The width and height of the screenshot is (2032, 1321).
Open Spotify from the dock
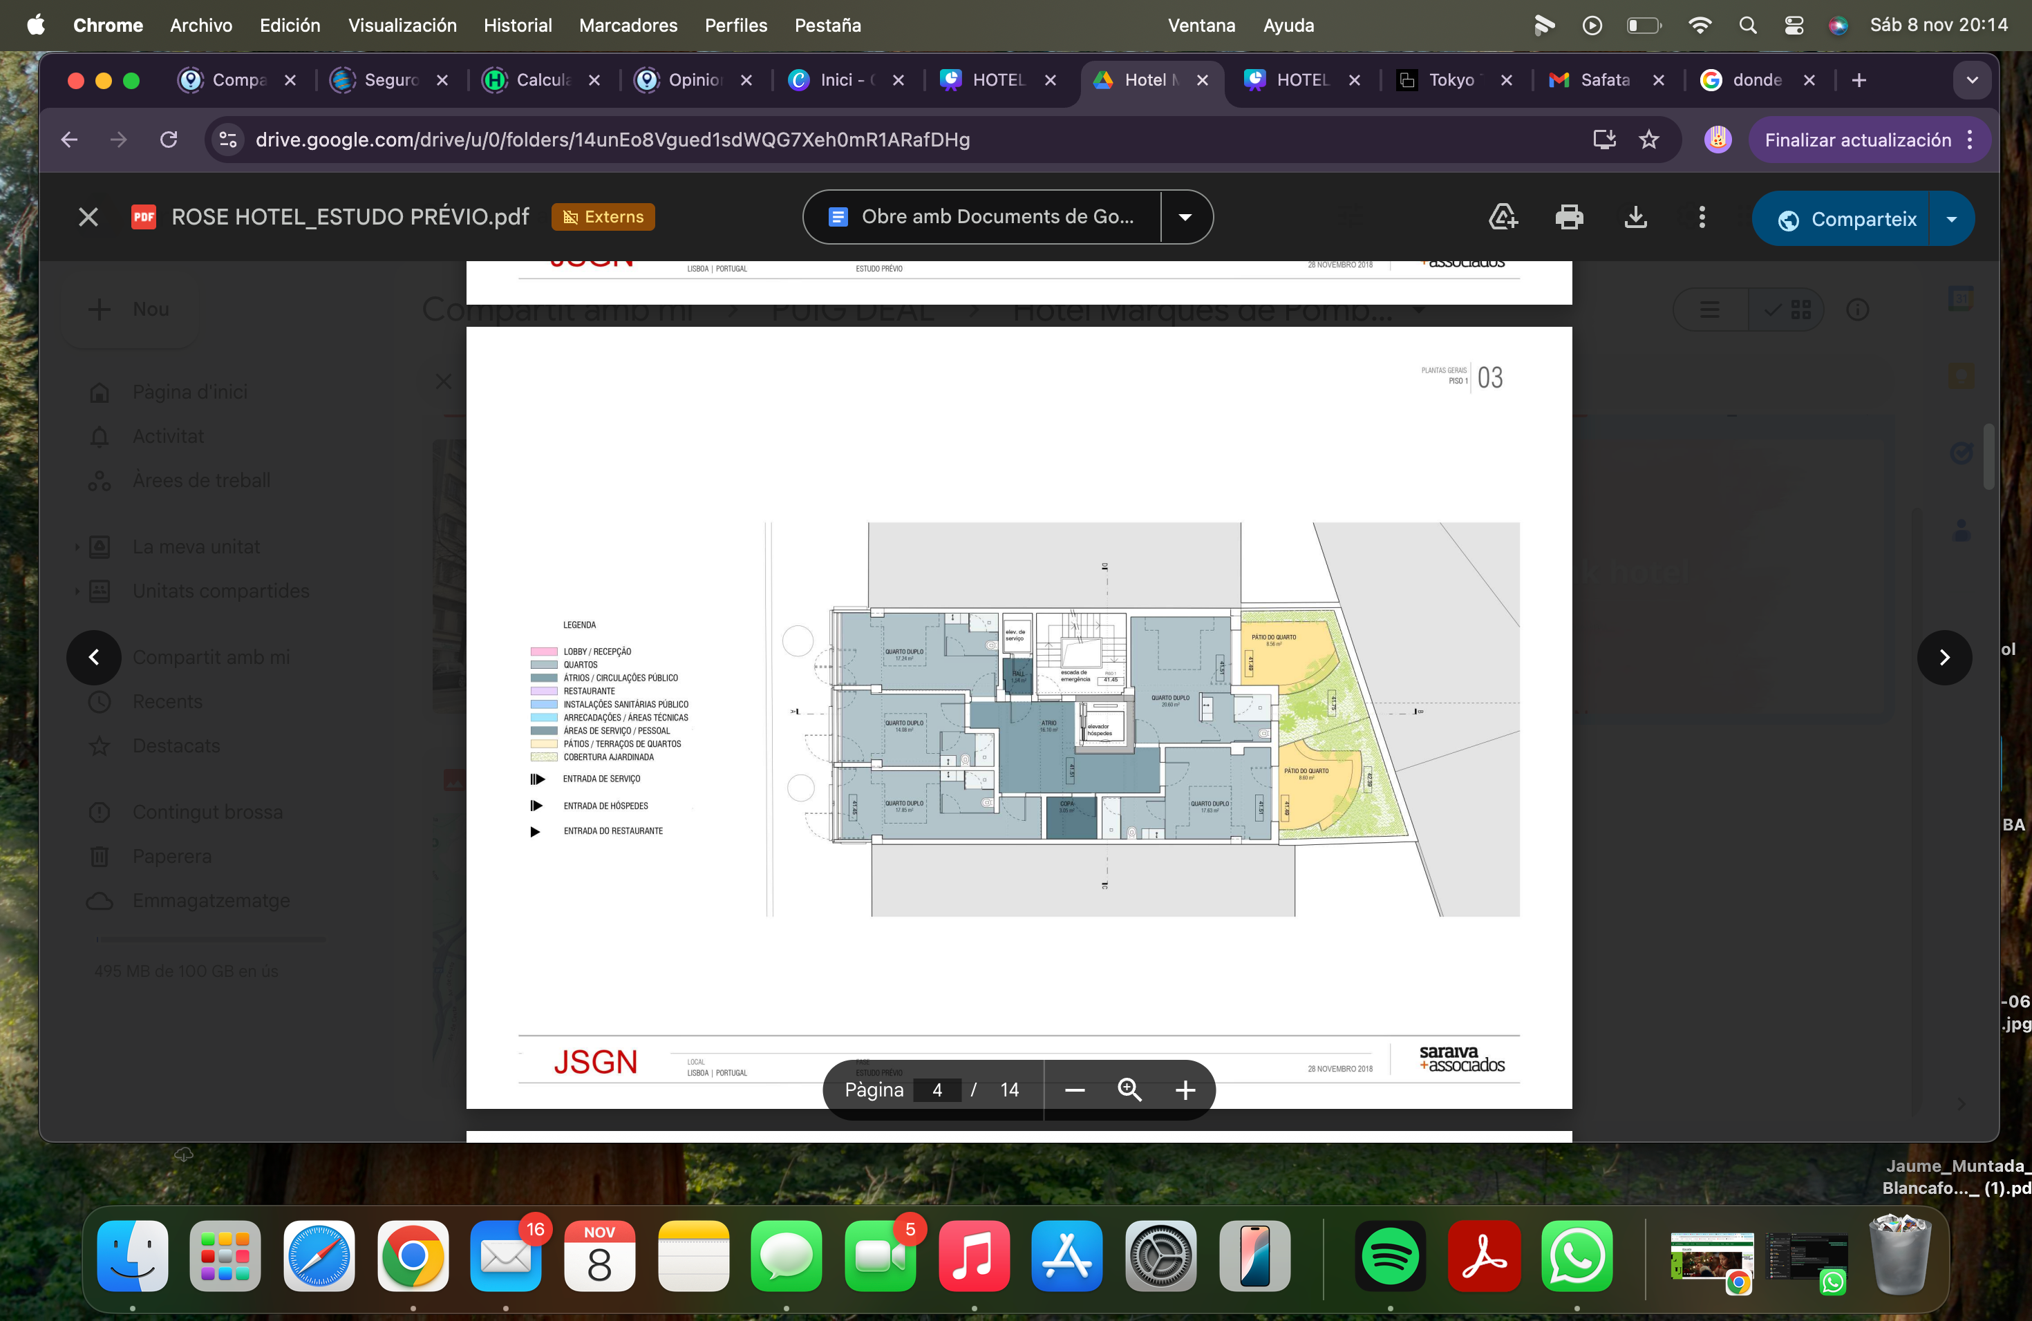[1390, 1256]
